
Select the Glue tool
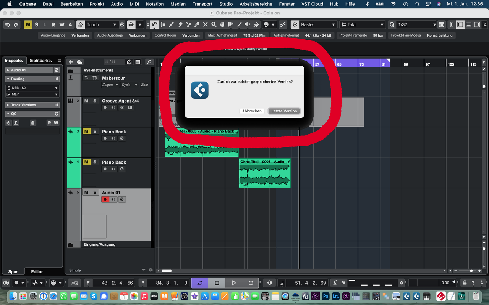(197, 24)
